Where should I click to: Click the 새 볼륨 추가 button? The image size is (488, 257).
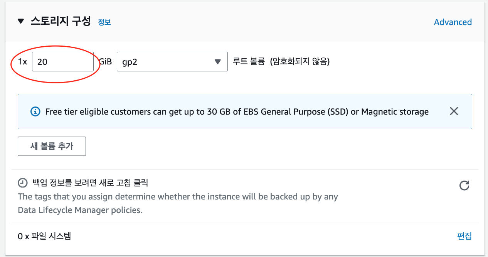(52, 146)
